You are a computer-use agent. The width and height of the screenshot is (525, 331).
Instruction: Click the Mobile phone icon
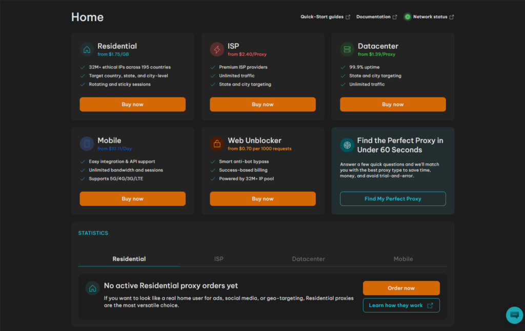click(87, 144)
